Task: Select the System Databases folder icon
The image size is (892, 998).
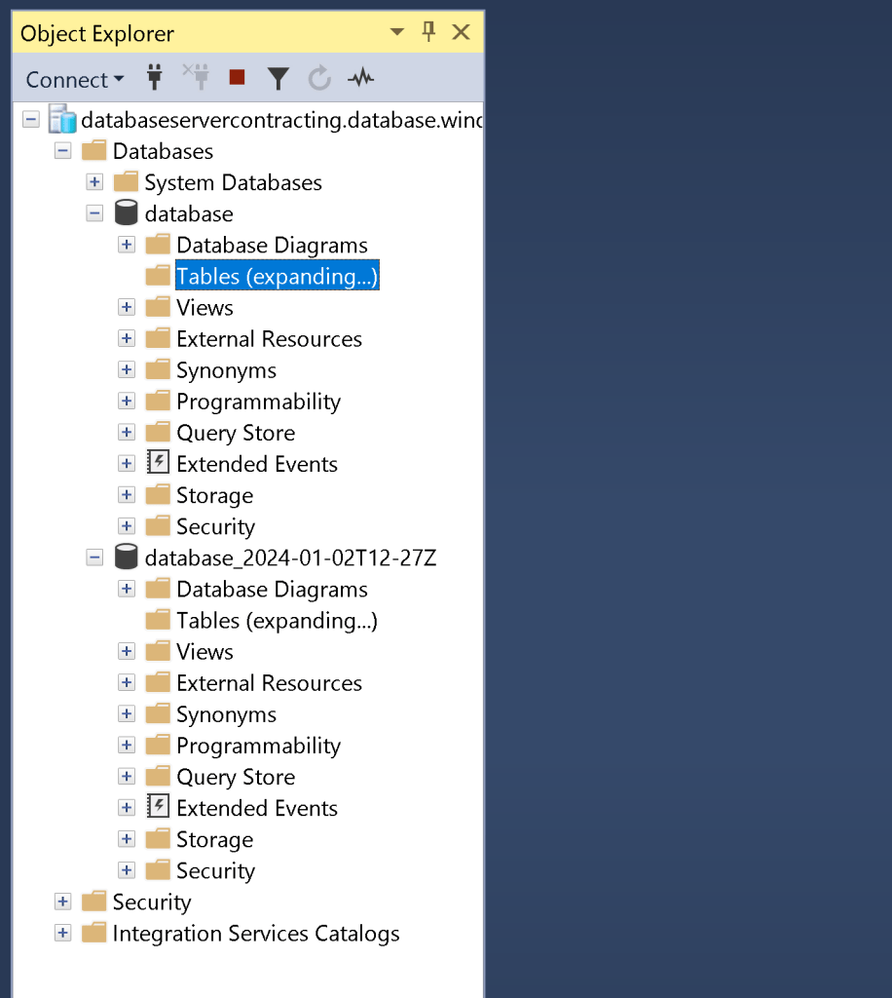Action: point(126,181)
